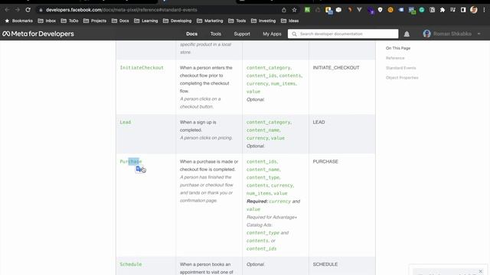Click the share page icon in address bar
Viewport: 490px width, 275px height.
[x=284, y=10]
